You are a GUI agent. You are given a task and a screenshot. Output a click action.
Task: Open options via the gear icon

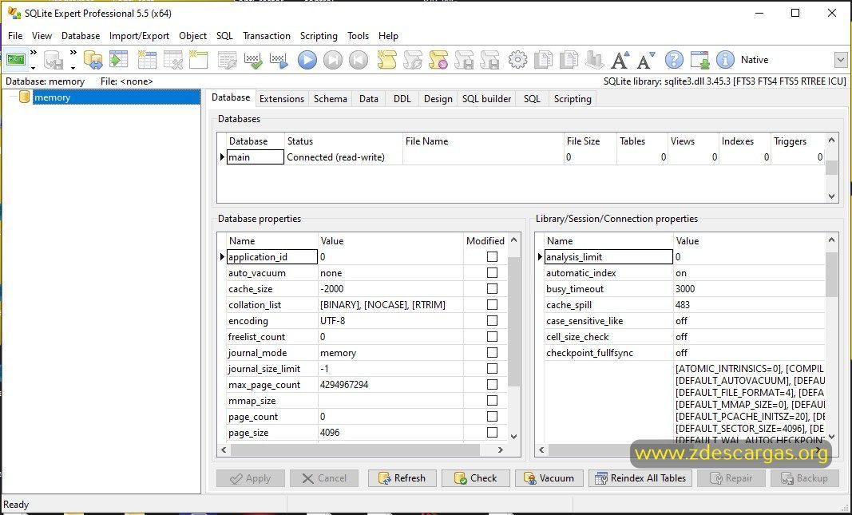(x=517, y=60)
